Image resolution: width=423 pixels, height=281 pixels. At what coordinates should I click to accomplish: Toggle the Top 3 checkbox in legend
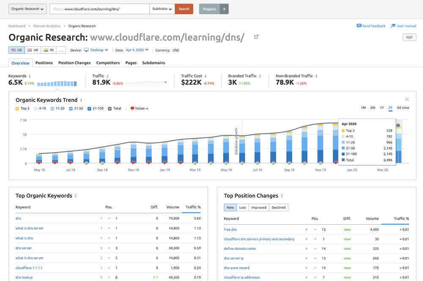tap(17, 109)
